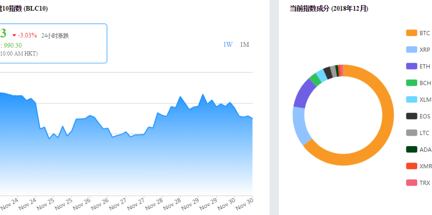Click the green BCH donut segment
This screenshot has width=432, height=215.
[x=315, y=80]
